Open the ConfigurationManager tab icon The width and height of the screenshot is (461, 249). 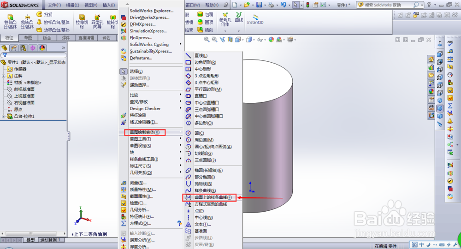tap(23, 48)
